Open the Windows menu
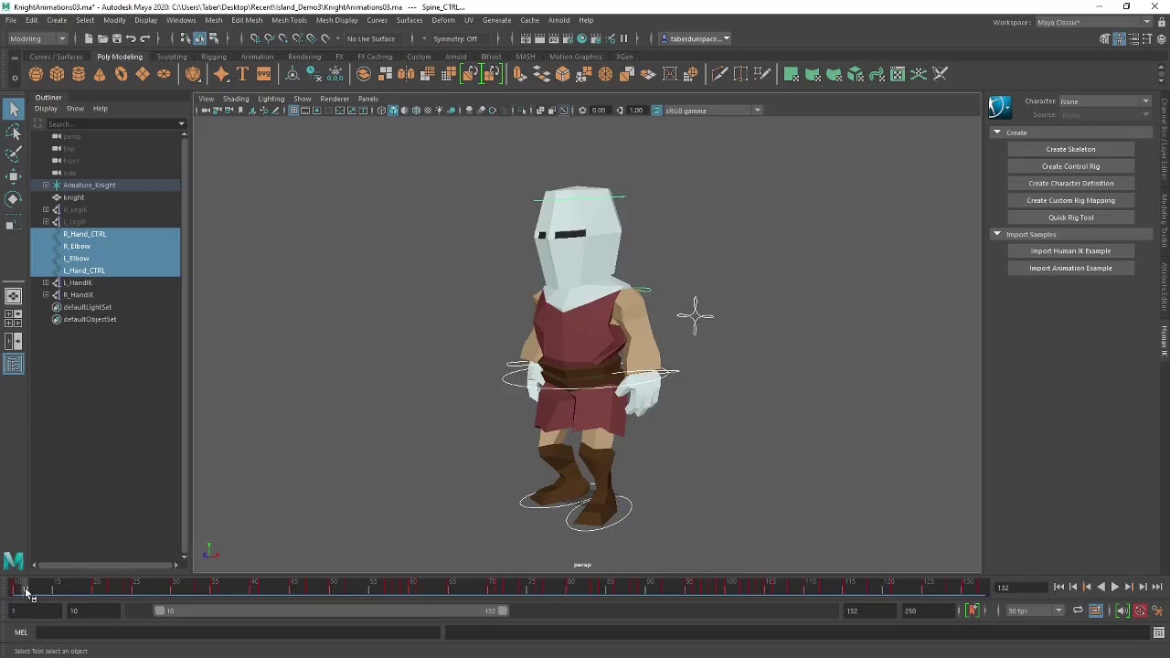 tap(181, 20)
